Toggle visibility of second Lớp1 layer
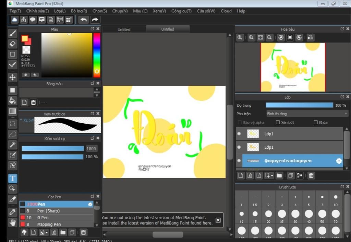351x242 pixels. coord(239,147)
